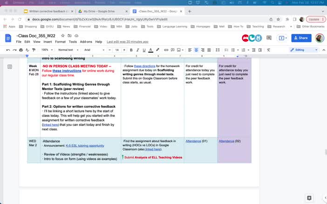Expand the Editing mode dropdown
Screen dimensions: 327x204
304,50
